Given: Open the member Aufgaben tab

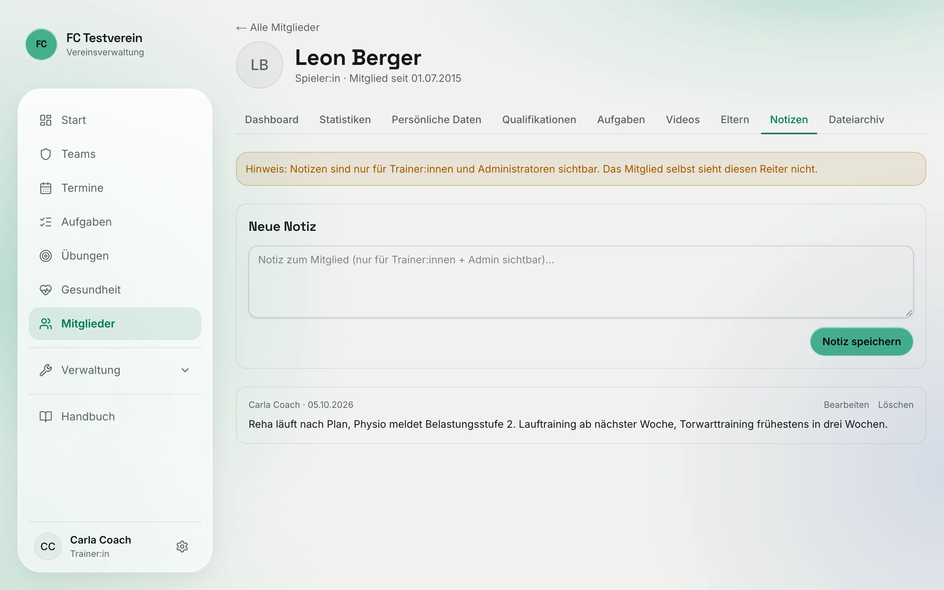Looking at the screenshot, I should pyautogui.click(x=621, y=119).
